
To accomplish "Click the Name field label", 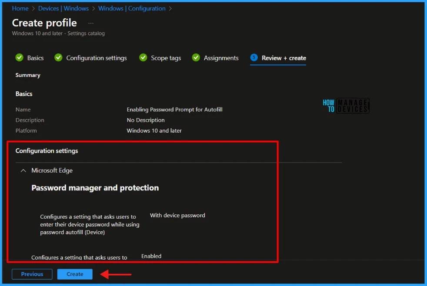I will [x=23, y=110].
